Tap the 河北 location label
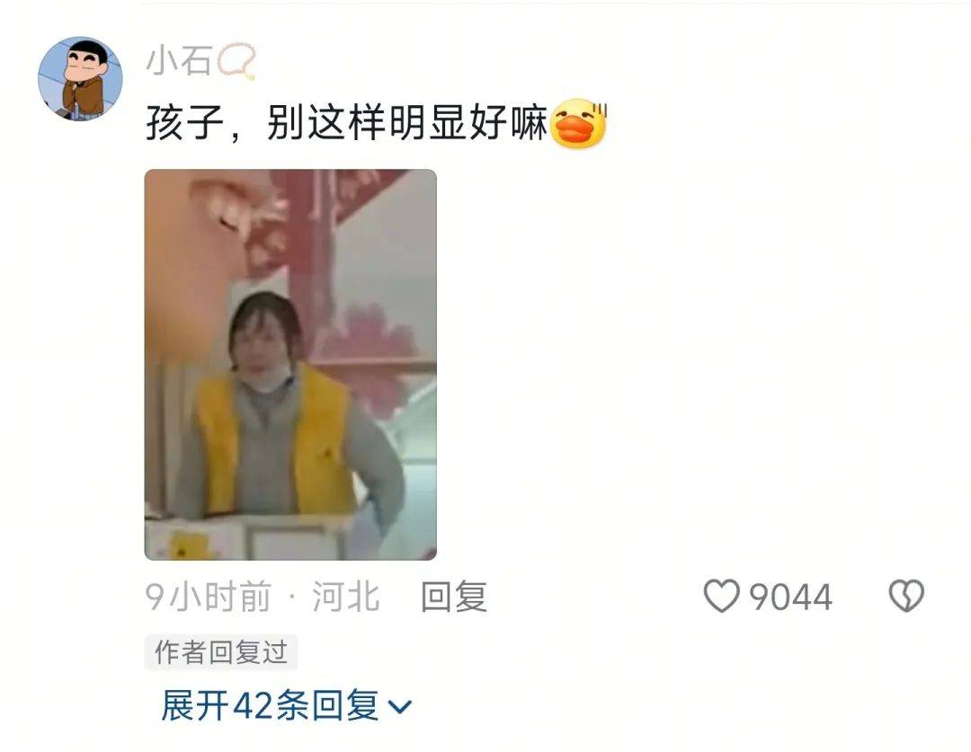 [x=346, y=597]
